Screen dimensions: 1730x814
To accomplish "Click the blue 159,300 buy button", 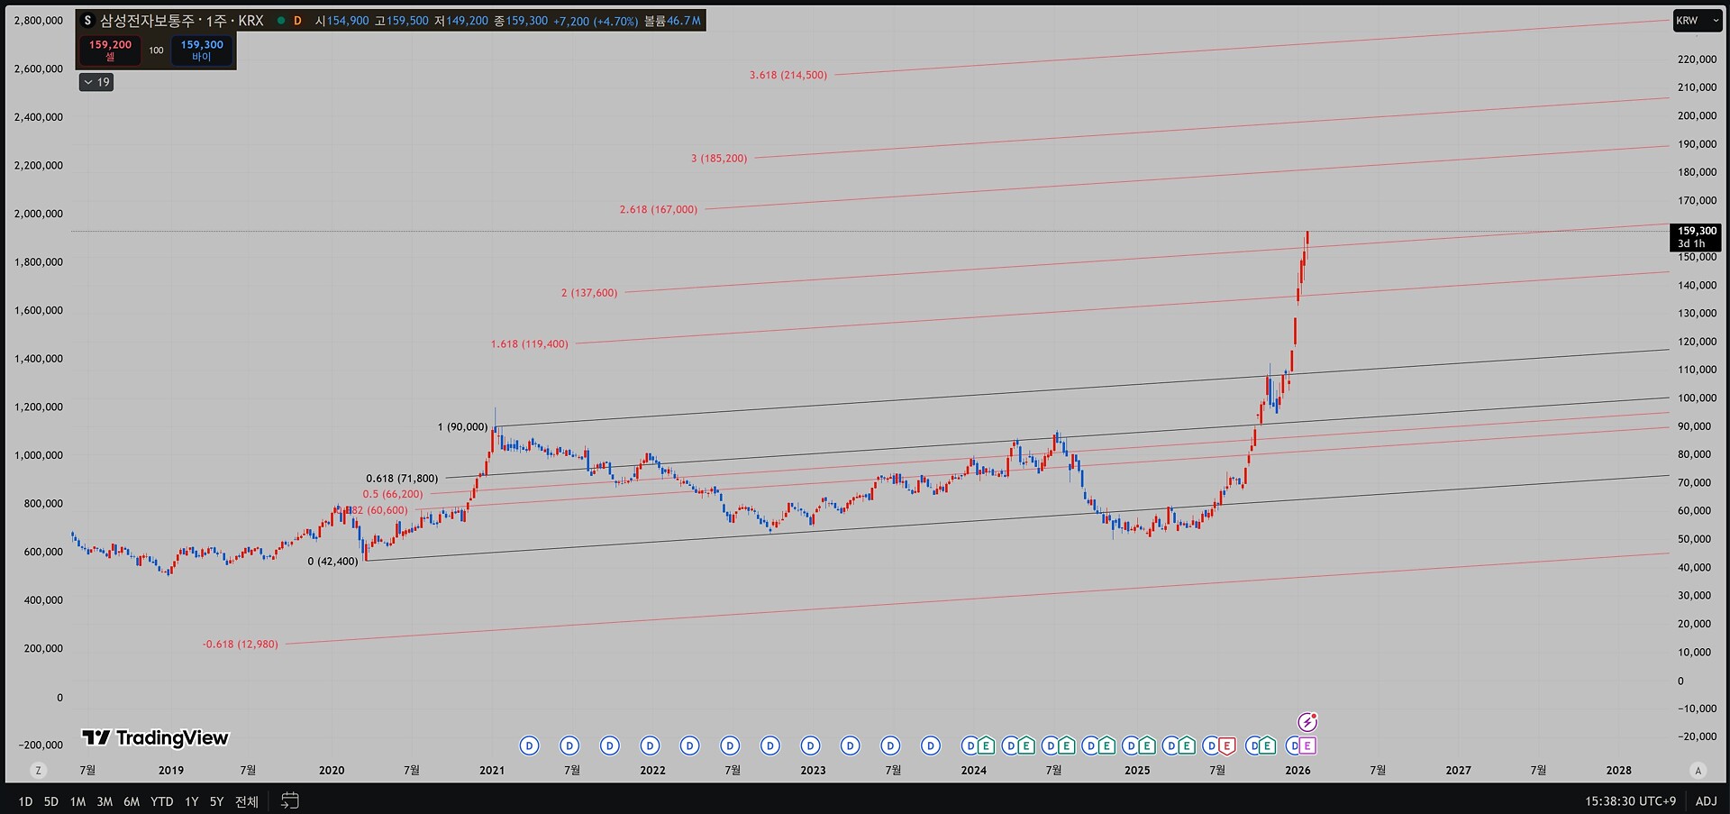I will point(202,50).
